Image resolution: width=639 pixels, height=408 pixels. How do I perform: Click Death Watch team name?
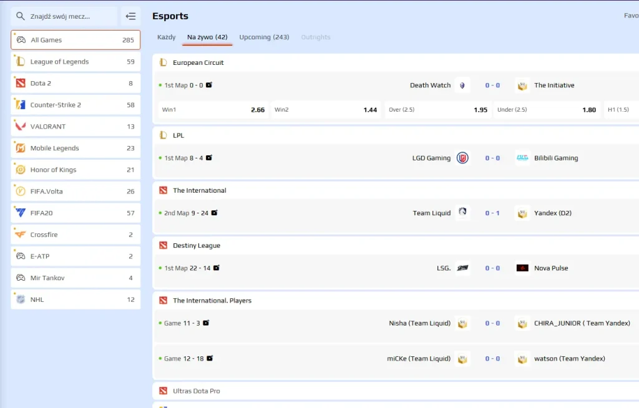[x=431, y=85]
